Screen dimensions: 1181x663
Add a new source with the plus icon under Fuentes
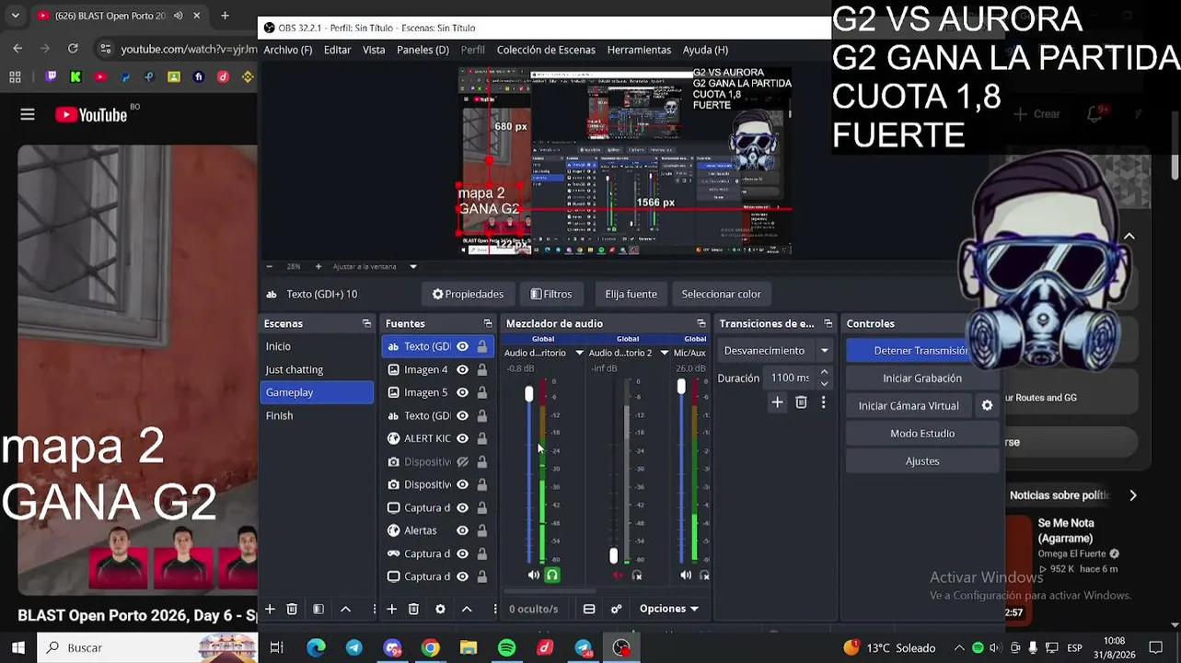coord(391,609)
